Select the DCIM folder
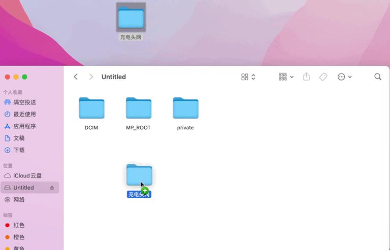 (91, 108)
